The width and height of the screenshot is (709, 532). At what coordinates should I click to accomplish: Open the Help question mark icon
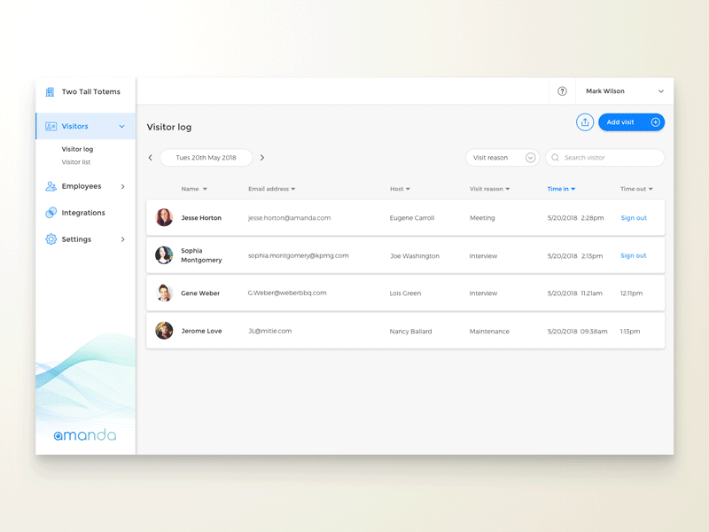point(561,90)
